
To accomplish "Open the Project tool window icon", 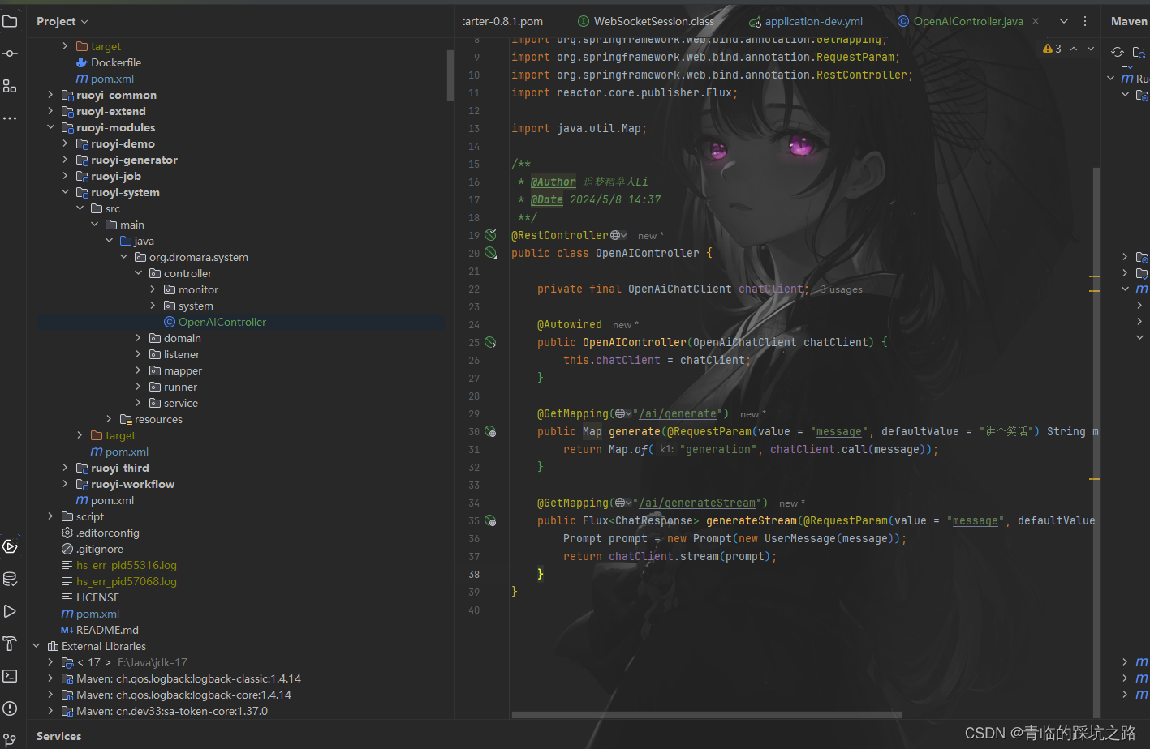I will coord(11,21).
